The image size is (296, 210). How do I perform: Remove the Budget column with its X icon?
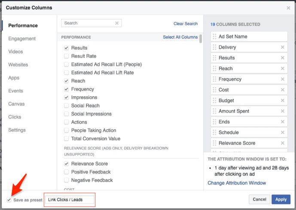pyautogui.click(x=282, y=100)
